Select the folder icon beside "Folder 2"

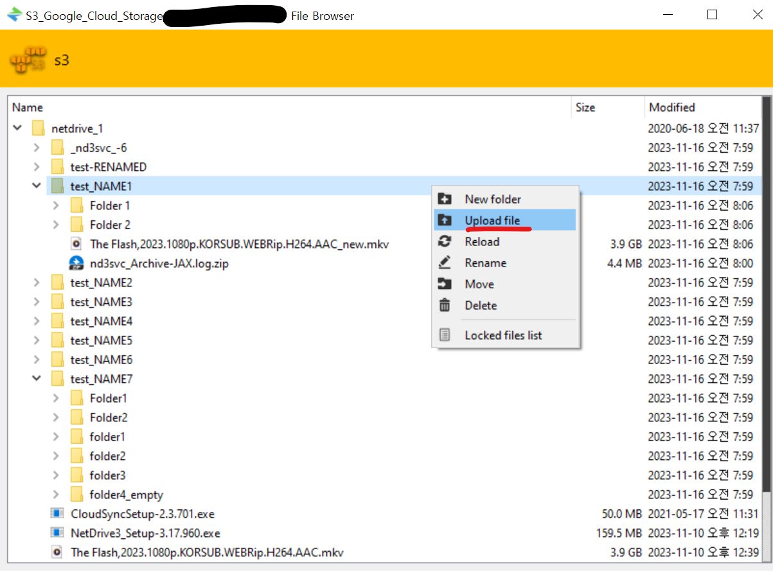77,225
